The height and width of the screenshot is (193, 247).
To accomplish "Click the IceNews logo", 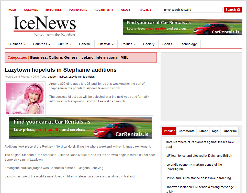I will point(44,27).
